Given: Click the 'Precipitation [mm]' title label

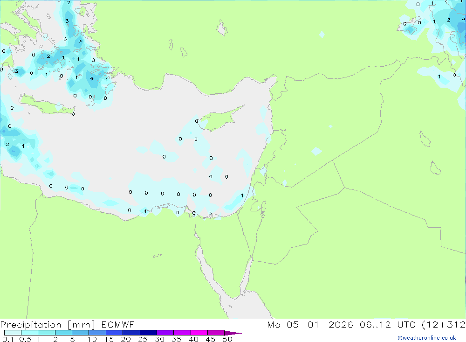Looking at the screenshot, I should [x=48, y=325].
